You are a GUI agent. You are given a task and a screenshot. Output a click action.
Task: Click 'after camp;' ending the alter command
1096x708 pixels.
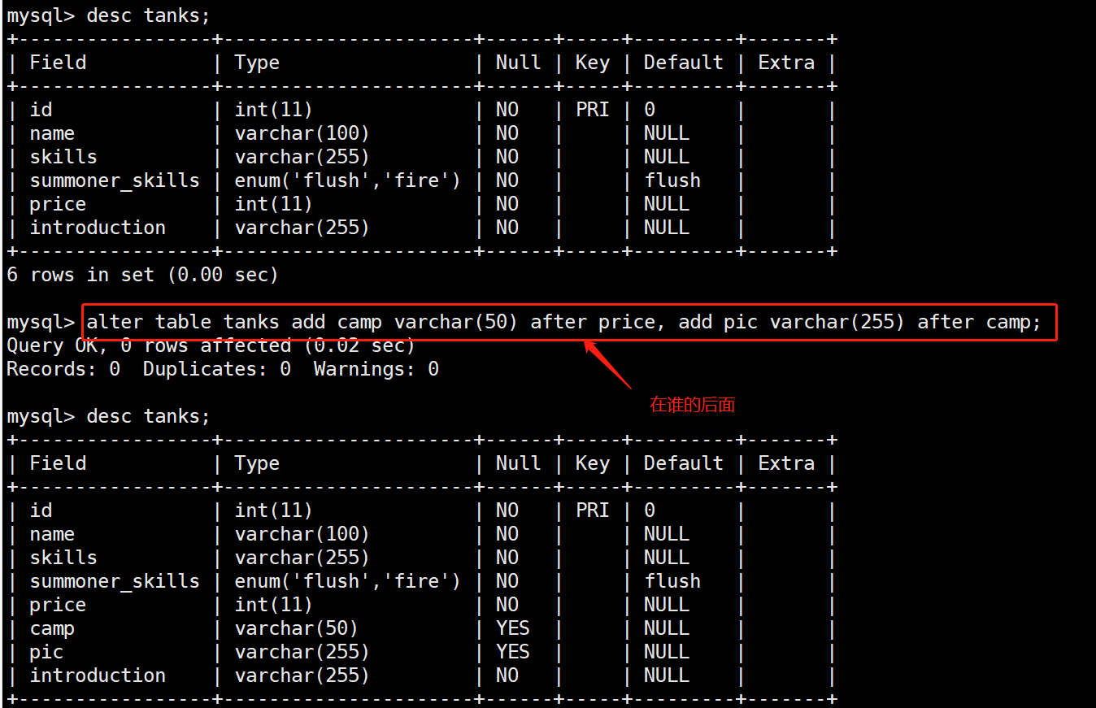click(979, 323)
